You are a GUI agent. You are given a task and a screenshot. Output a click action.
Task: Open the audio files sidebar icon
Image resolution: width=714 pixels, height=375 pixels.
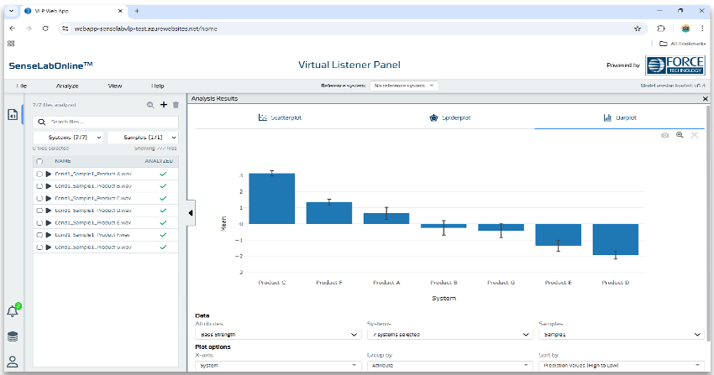click(13, 115)
